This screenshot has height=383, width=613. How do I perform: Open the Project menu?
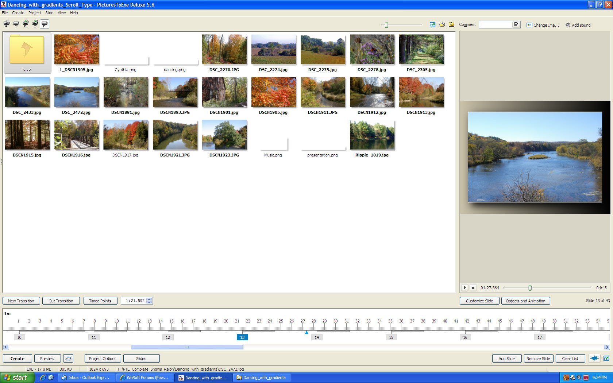[x=35, y=13]
